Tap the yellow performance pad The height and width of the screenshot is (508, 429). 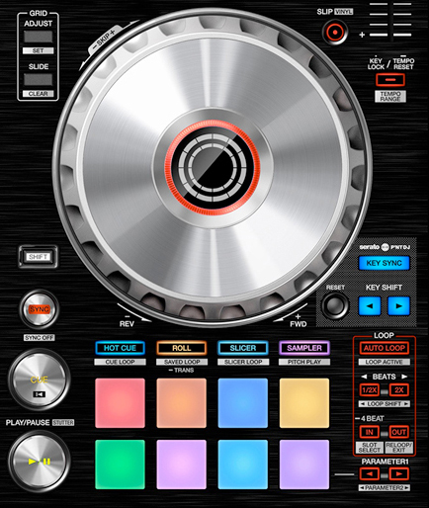tap(304, 403)
